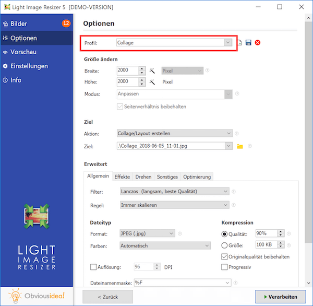
Task: Enable the Progressiv checkbox
Action: point(224,267)
